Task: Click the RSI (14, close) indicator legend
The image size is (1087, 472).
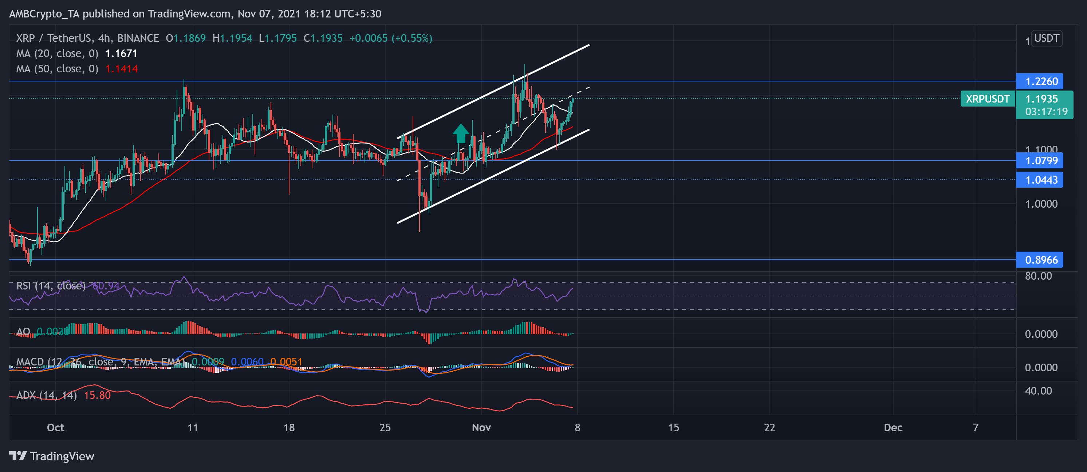Action: pos(51,286)
